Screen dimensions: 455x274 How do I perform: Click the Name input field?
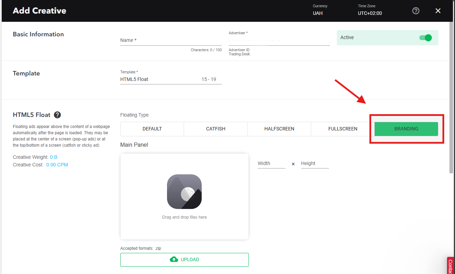tap(170, 40)
